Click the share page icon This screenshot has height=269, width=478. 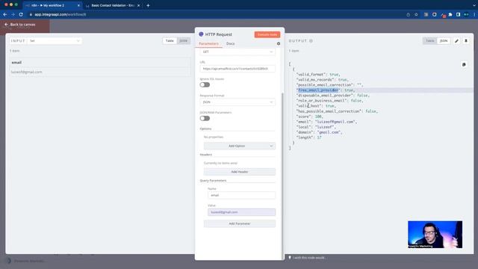(x=409, y=14)
